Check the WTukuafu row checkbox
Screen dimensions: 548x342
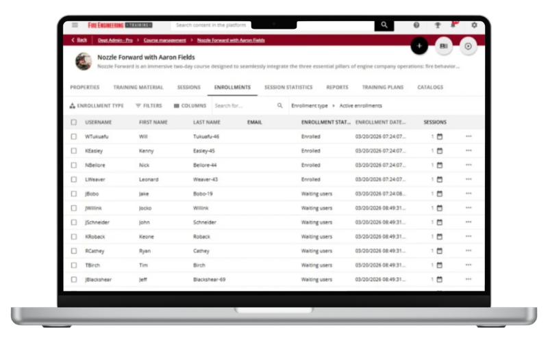pos(74,136)
